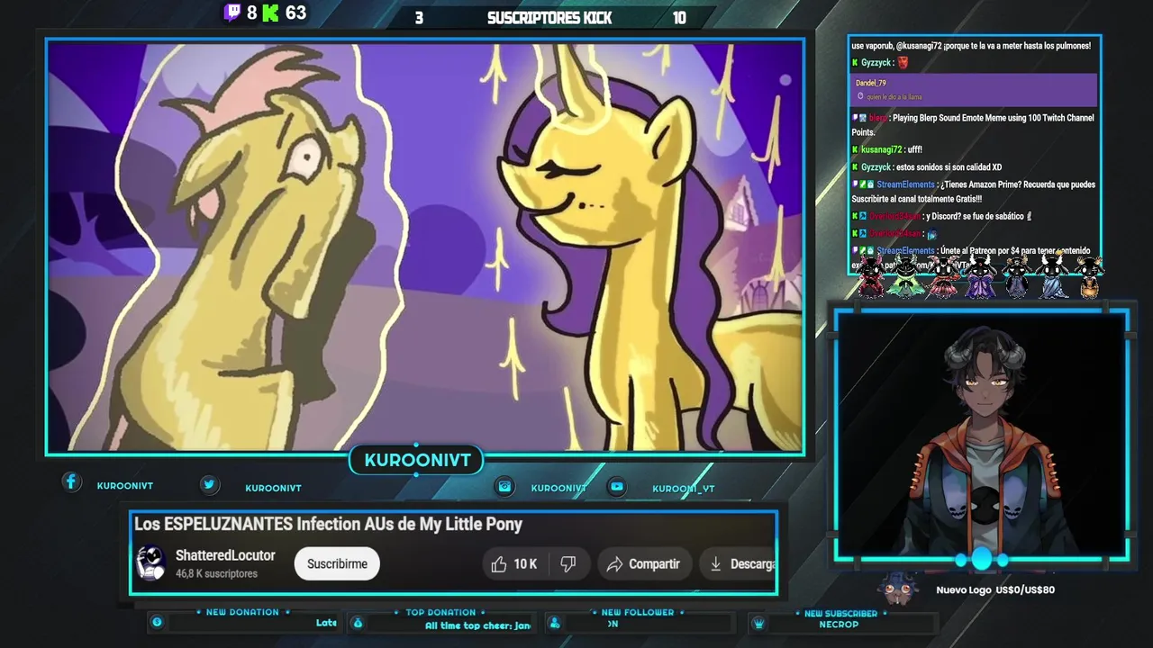1153x648 pixels.
Task: Click the KUROONIVT Facebook handle text
Action: tap(125, 486)
